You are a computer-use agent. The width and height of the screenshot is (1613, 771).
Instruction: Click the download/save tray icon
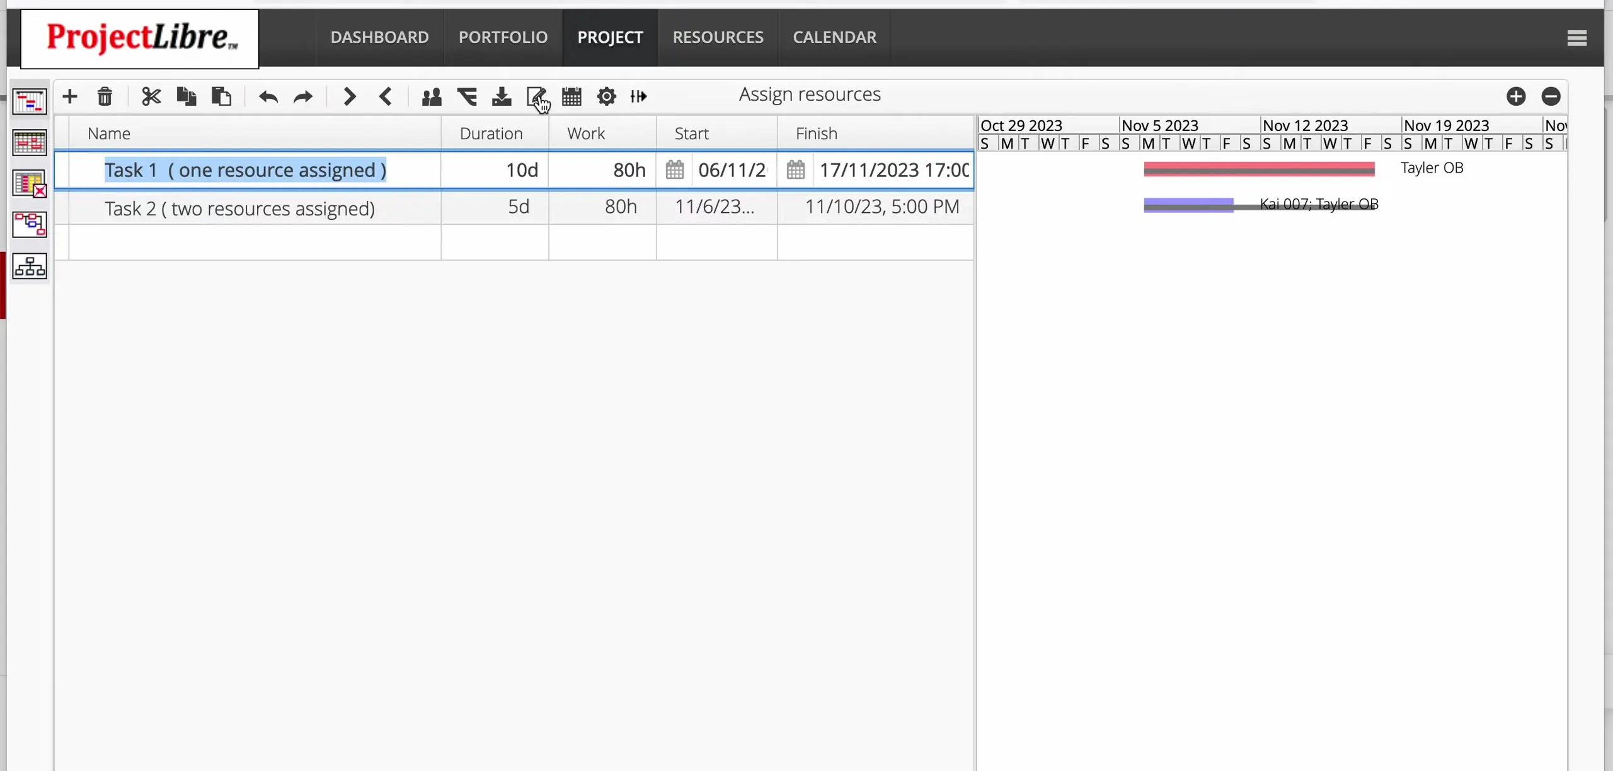(502, 96)
